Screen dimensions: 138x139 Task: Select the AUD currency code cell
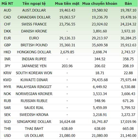(7, 10)
